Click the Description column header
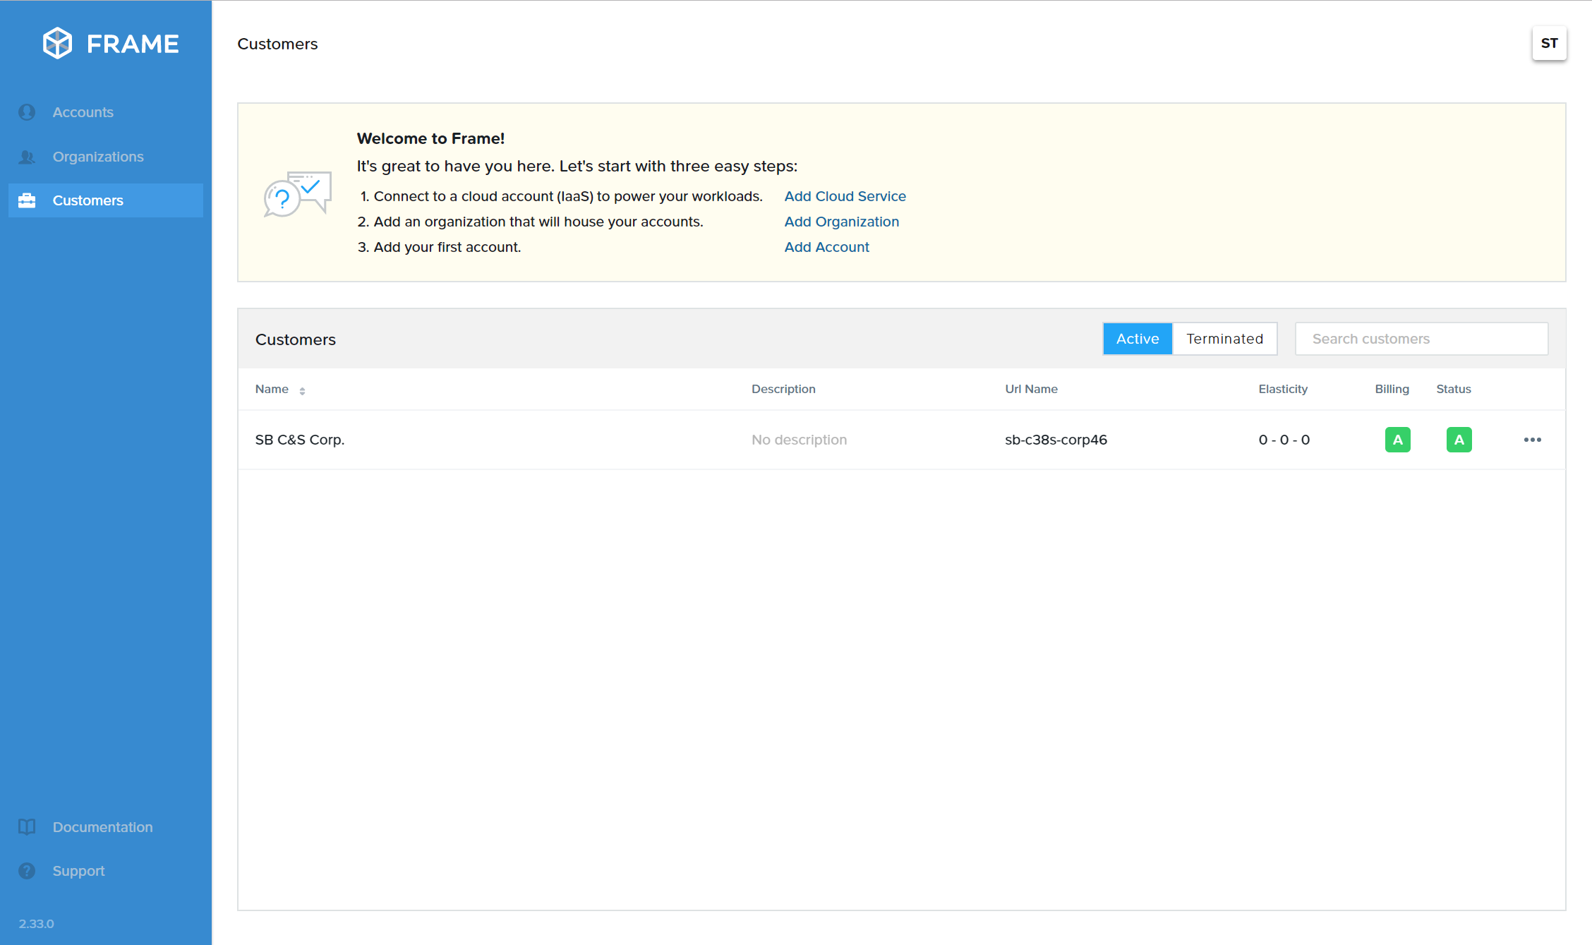The height and width of the screenshot is (945, 1592). click(x=783, y=389)
